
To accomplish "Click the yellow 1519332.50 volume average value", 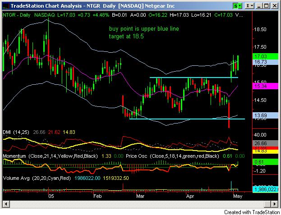I will click(116, 178).
